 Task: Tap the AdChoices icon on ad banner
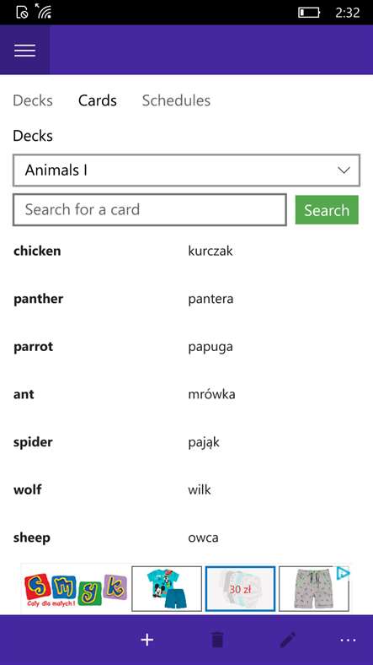coord(343,573)
